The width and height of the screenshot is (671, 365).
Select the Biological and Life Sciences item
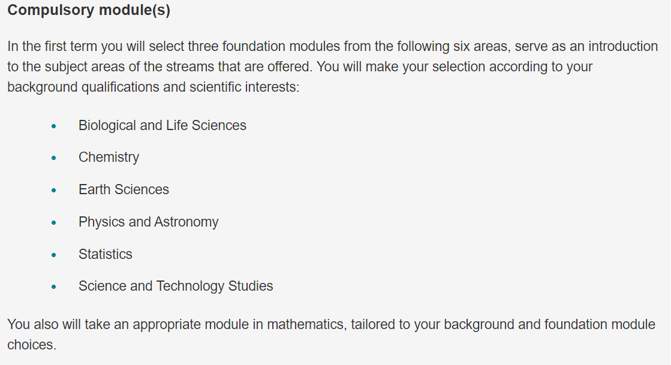[x=162, y=125]
